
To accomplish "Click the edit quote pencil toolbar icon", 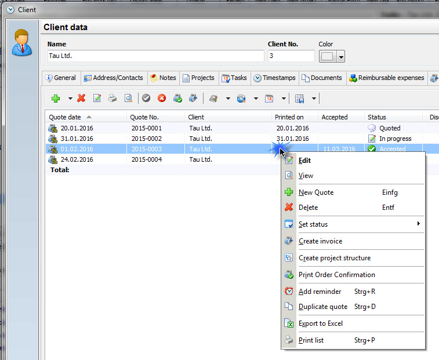I will point(97,99).
